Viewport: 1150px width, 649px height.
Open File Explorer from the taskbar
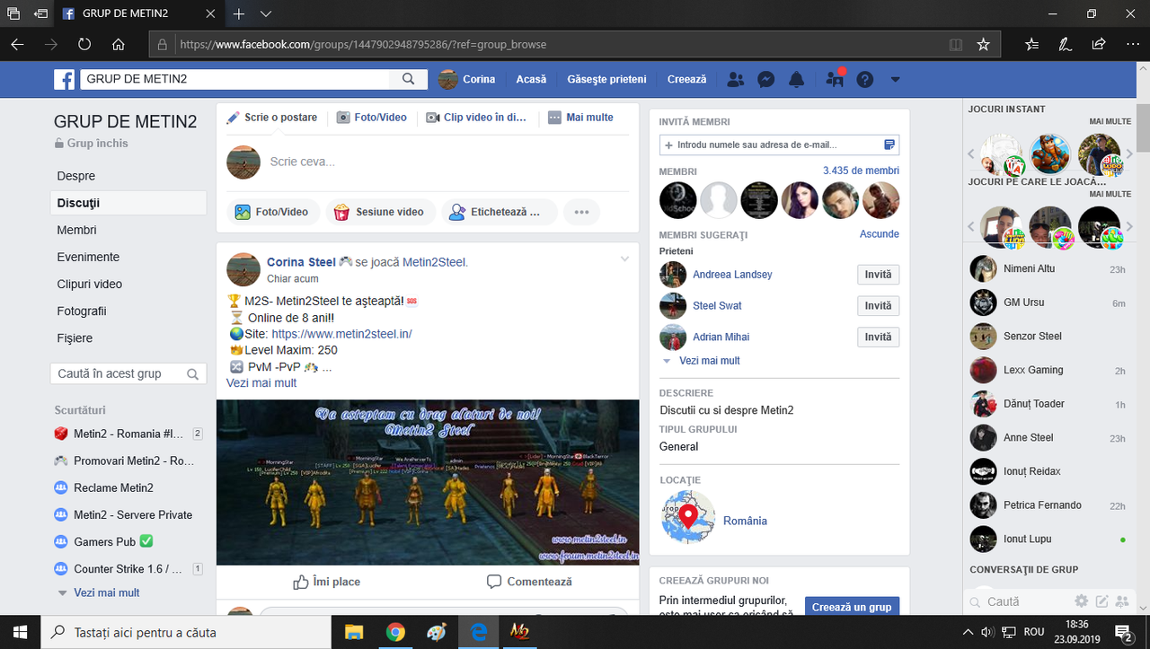click(353, 632)
